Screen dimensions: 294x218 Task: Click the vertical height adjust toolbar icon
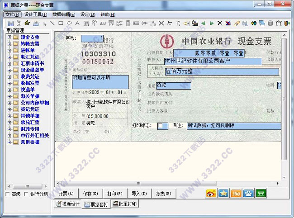(x=128, y=23)
